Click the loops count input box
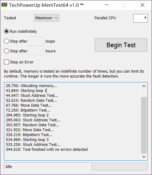Viewport: 152px width, 175px height. coord(36,41)
